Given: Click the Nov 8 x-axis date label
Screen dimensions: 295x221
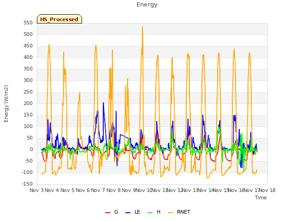Looking at the screenshot, I should pos(113,190).
